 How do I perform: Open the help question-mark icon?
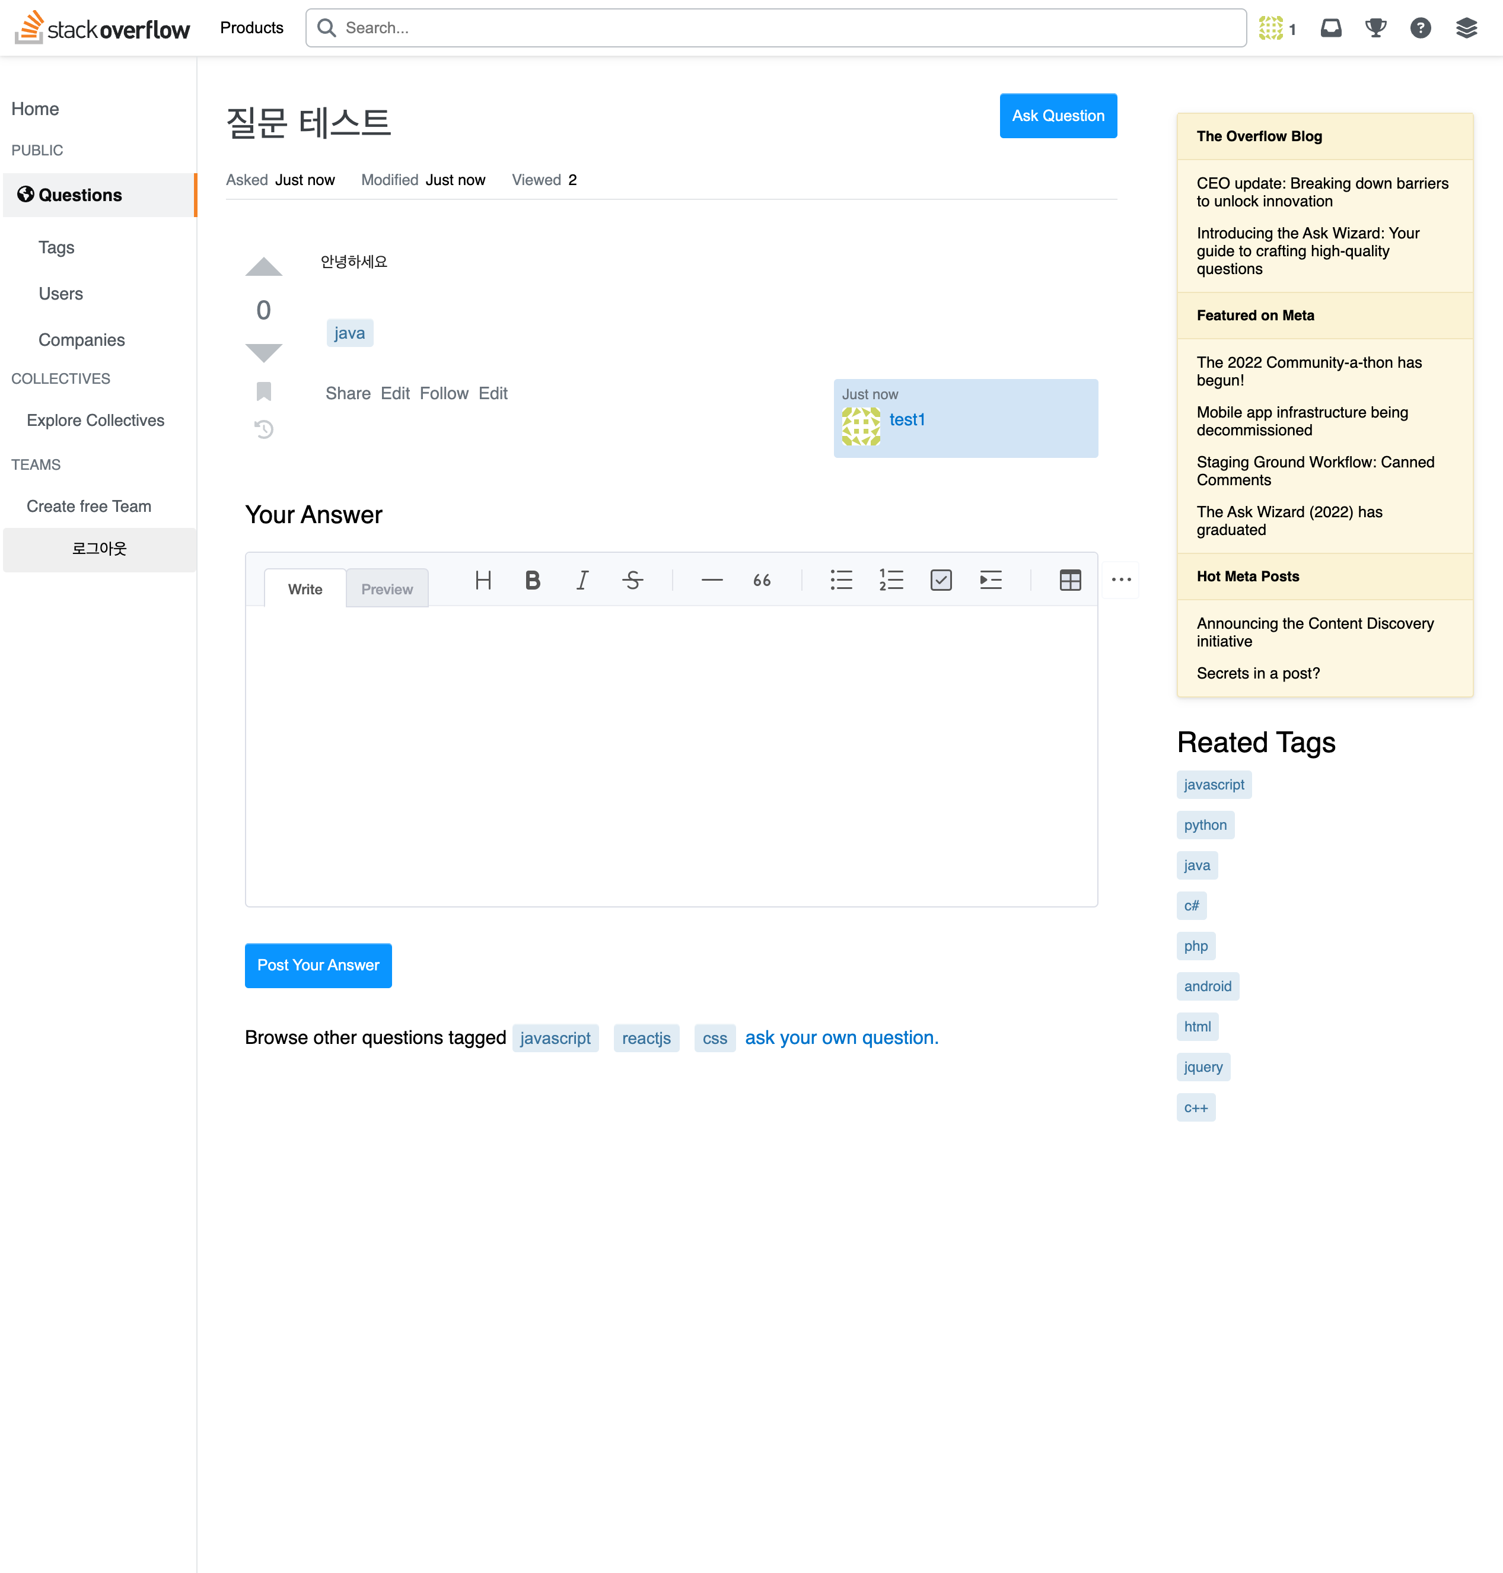tap(1421, 28)
